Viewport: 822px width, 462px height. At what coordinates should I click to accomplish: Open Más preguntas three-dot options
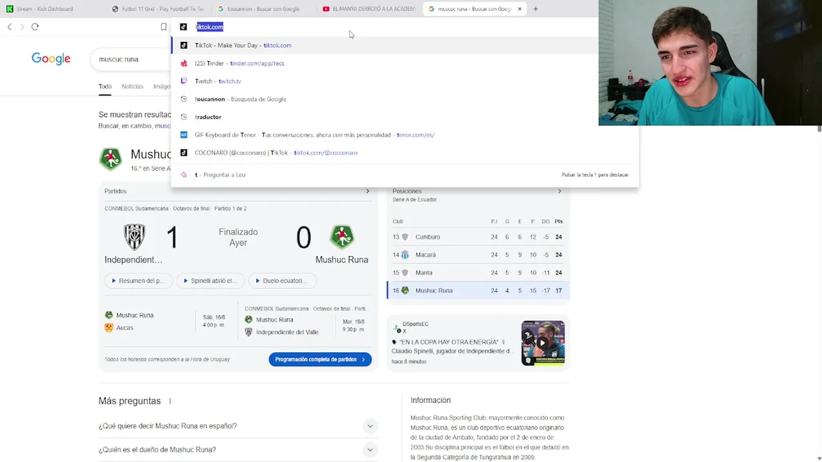170,401
